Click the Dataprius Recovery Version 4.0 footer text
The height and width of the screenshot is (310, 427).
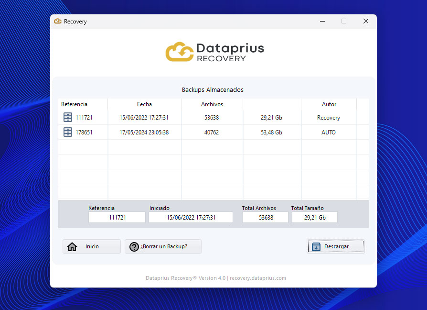216,278
